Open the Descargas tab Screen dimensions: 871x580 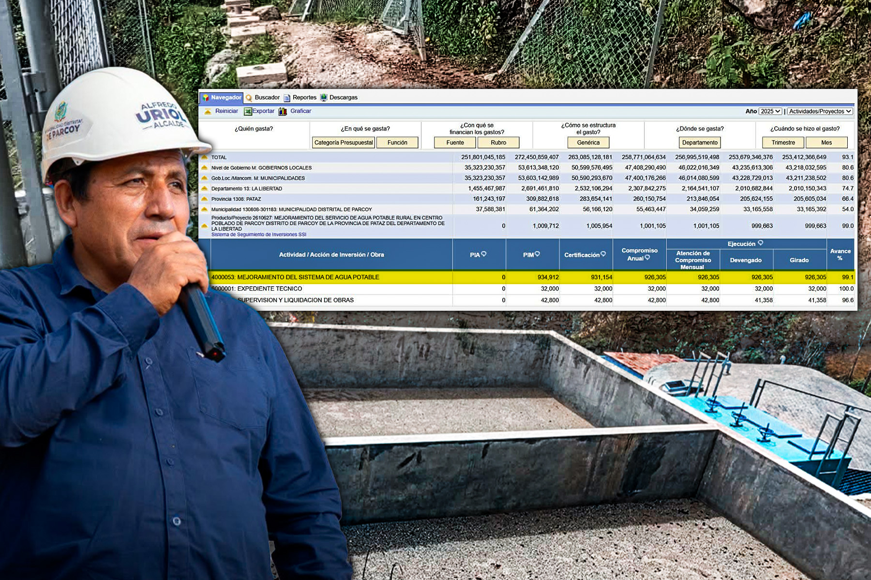click(339, 98)
